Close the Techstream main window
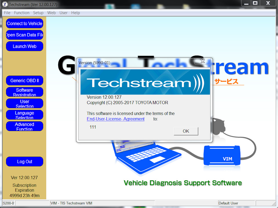 [x=268, y=3]
